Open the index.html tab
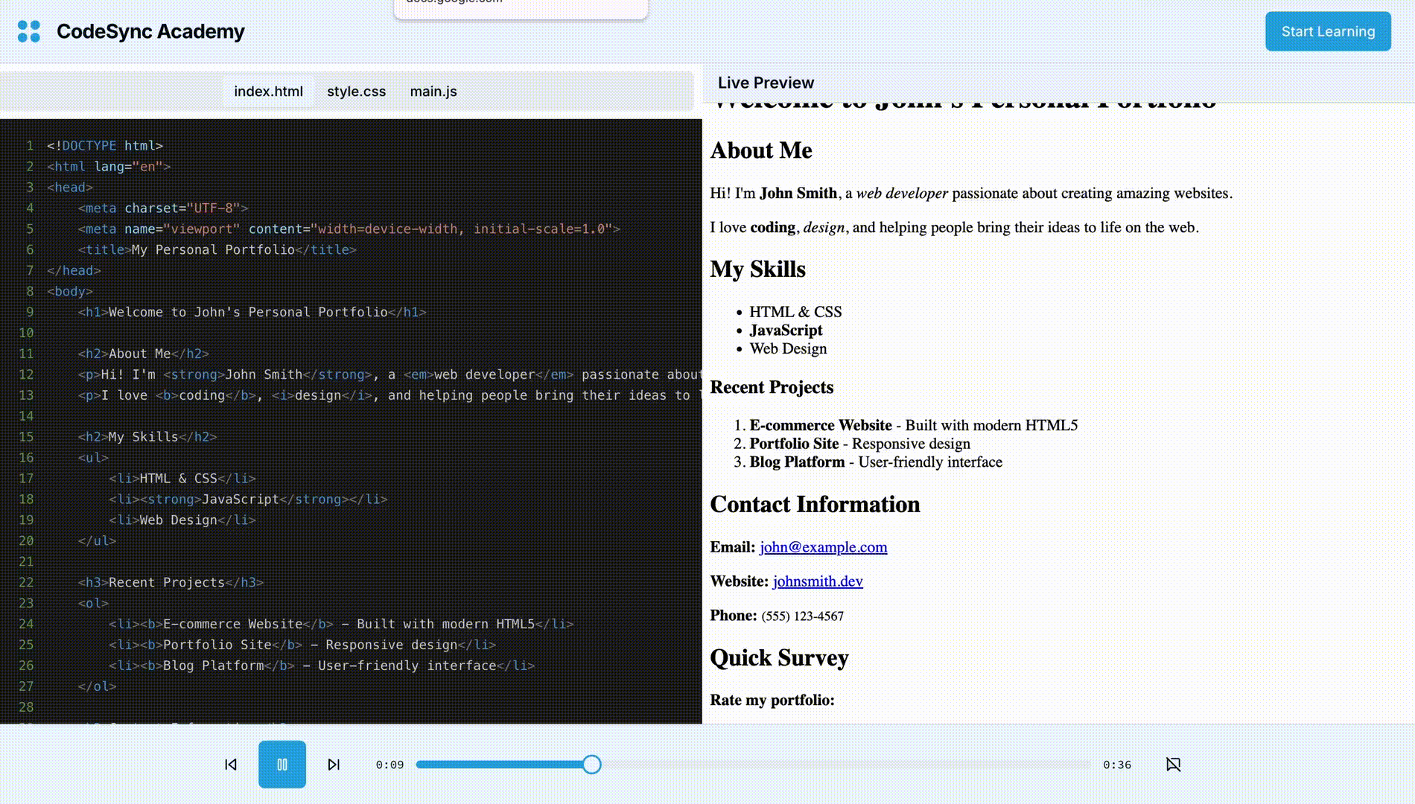The width and height of the screenshot is (1415, 804). coord(268,92)
